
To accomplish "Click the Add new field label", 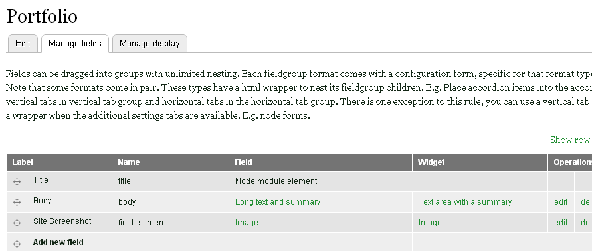I will pos(58,242).
